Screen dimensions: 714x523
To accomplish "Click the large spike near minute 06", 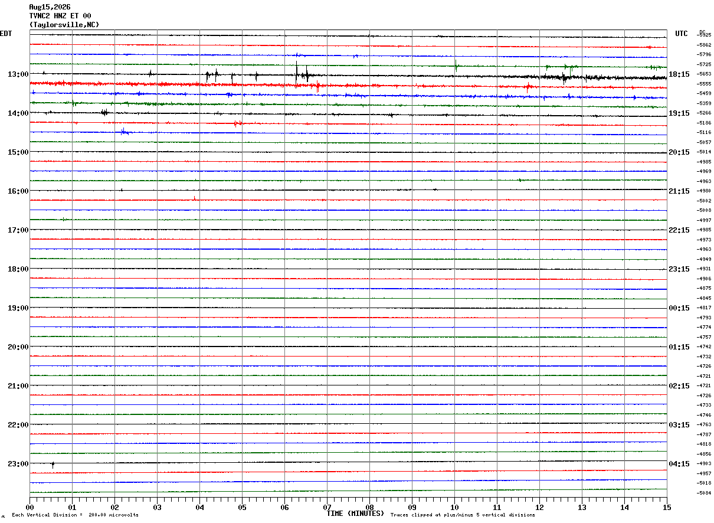I will coord(297,71).
